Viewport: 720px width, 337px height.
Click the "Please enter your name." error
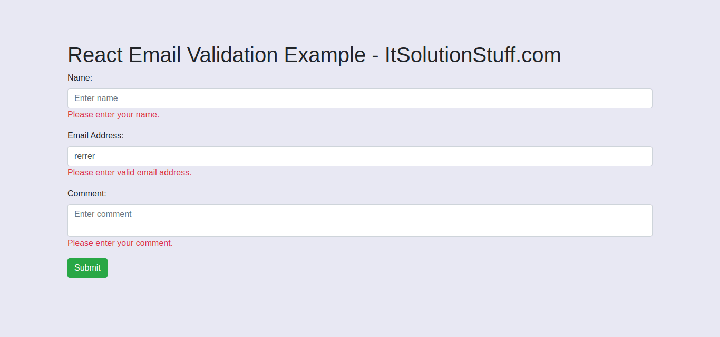pos(113,115)
